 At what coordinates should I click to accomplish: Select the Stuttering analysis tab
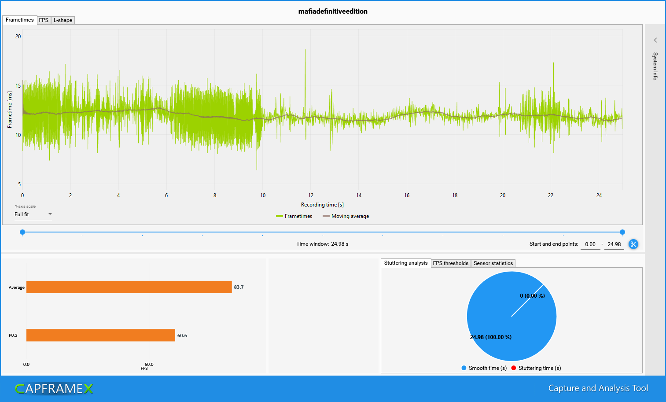[x=406, y=263]
